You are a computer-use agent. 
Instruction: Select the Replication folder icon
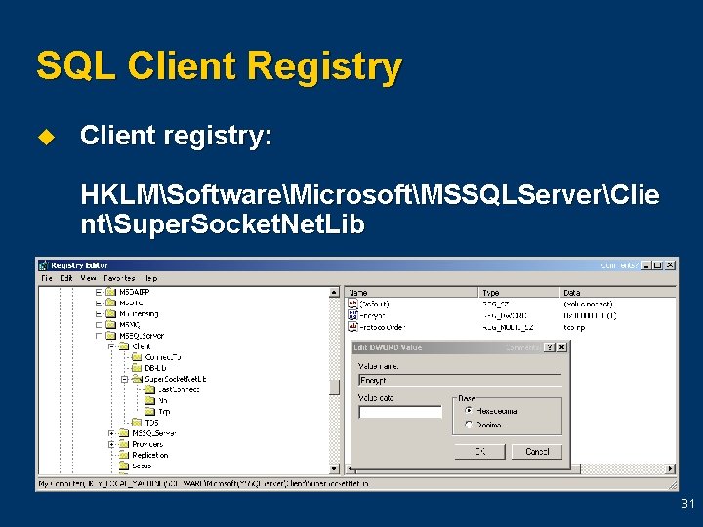(124, 455)
